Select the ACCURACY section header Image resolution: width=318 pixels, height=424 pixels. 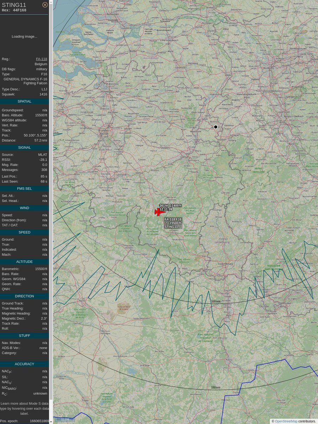pyautogui.click(x=24, y=364)
